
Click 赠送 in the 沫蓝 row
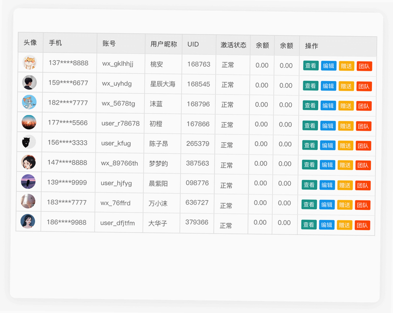point(346,106)
